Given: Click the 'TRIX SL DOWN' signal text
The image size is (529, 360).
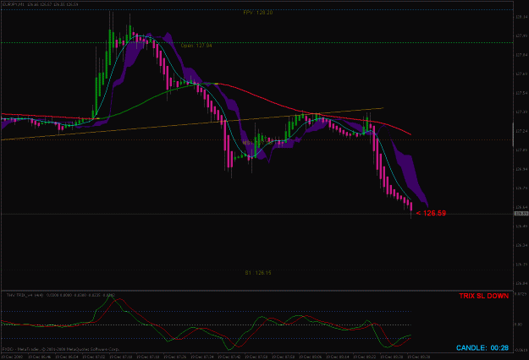Looking at the screenshot, I should point(483,296).
